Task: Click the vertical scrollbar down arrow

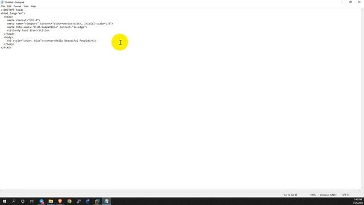Action: [362, 187]
